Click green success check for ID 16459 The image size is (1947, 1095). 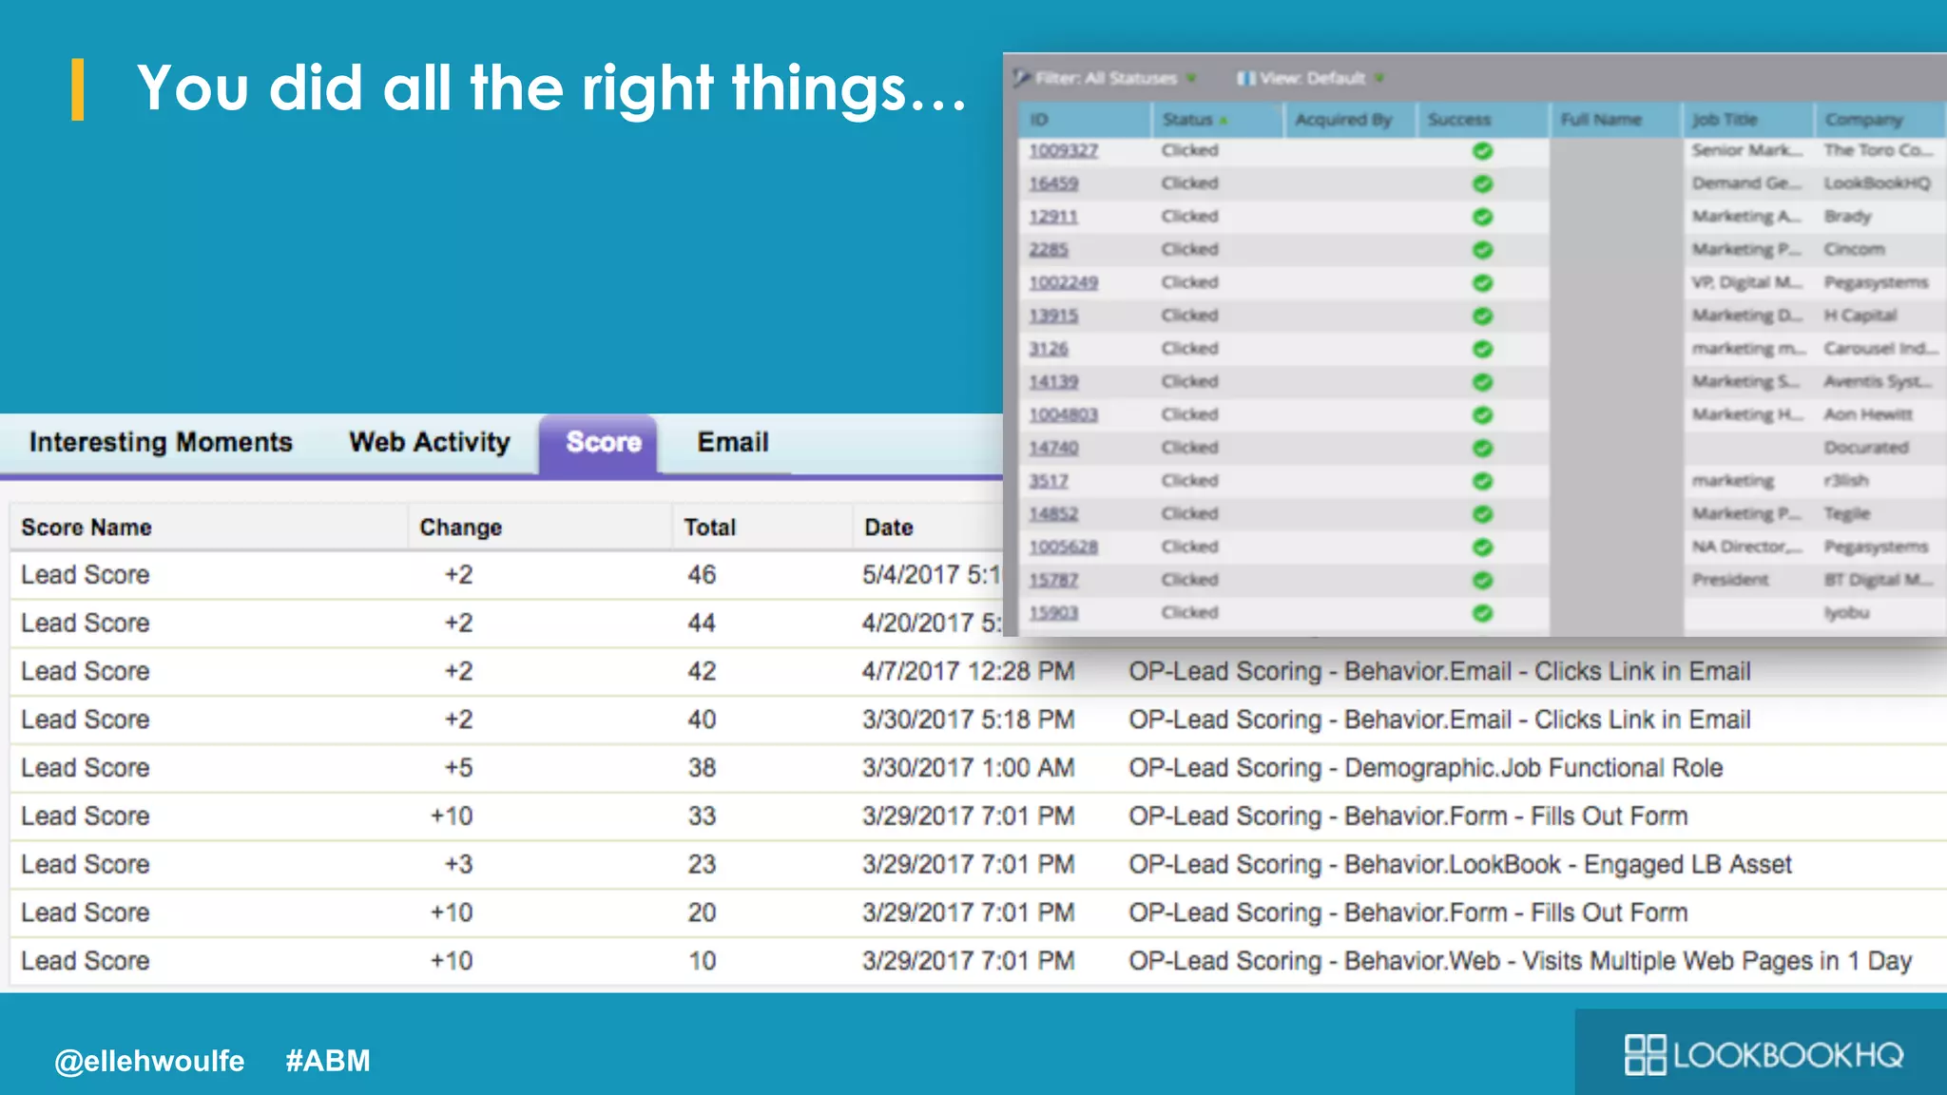[x=1482, y=184]
